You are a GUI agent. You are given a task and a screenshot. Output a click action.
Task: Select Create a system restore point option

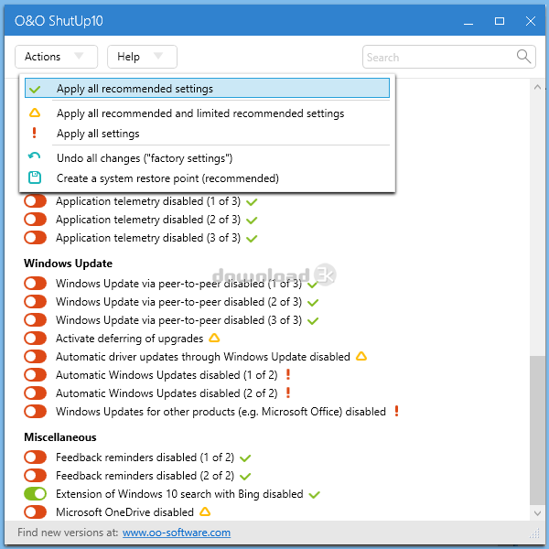[167, 178]
